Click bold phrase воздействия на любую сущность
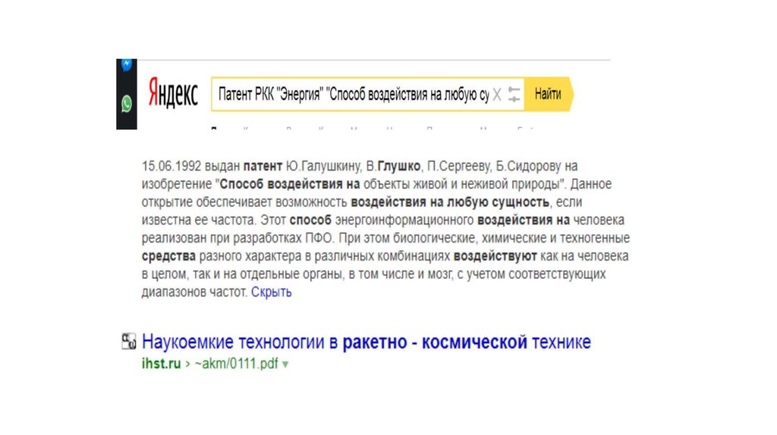 click(449, 202)
